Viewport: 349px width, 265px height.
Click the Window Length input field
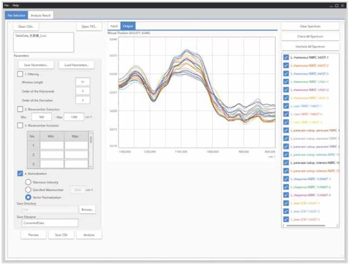coord(83,82)
